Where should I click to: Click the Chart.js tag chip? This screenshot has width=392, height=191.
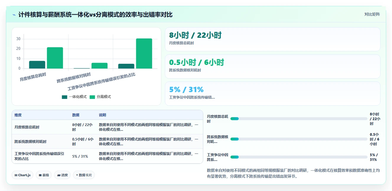(22, 175)
